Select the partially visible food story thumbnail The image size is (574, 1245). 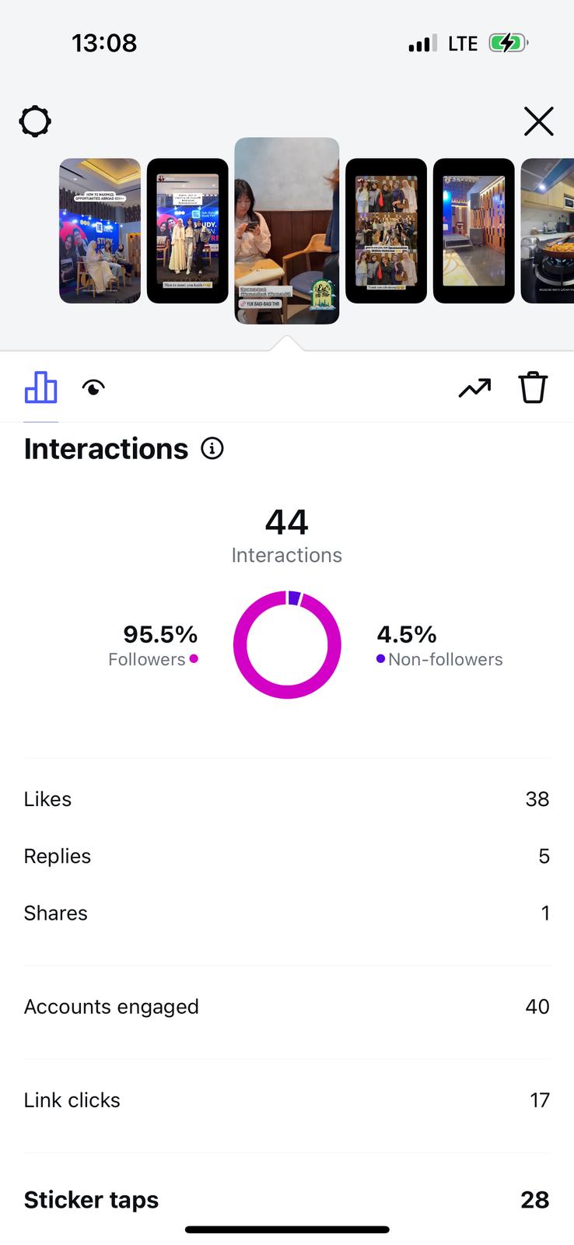pyautogui.click(x=548, y=231)
